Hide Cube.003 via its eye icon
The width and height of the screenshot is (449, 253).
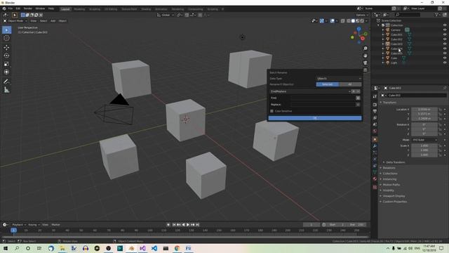pyautogui.click(x=445, y=44)
